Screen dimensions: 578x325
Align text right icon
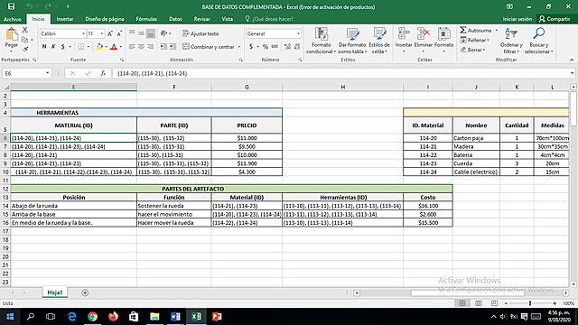pos(151,47)
